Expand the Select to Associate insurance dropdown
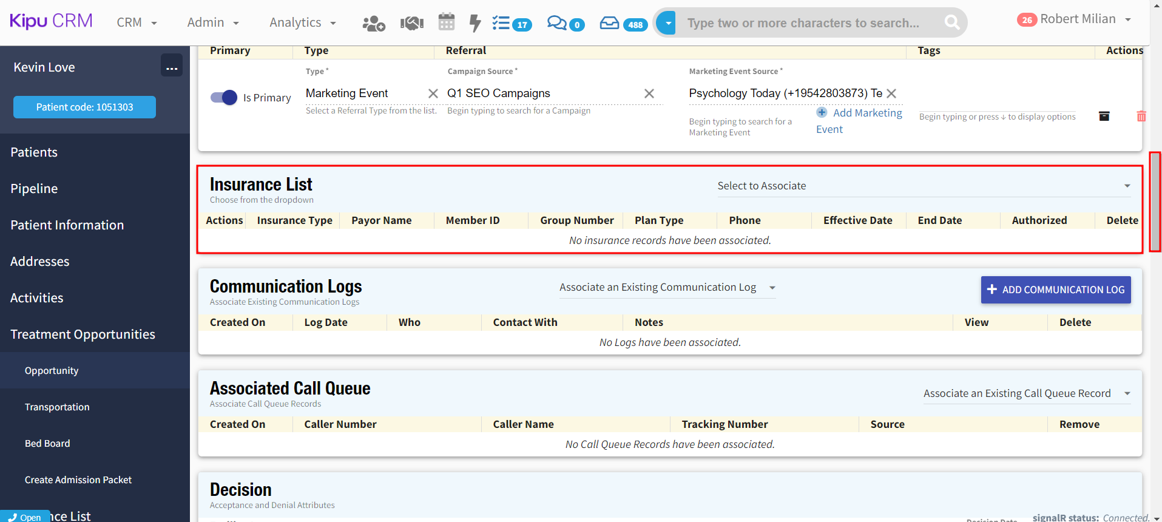Image resolution: width=1162 pixels, height=522 pixels. (x=924, y=186)
